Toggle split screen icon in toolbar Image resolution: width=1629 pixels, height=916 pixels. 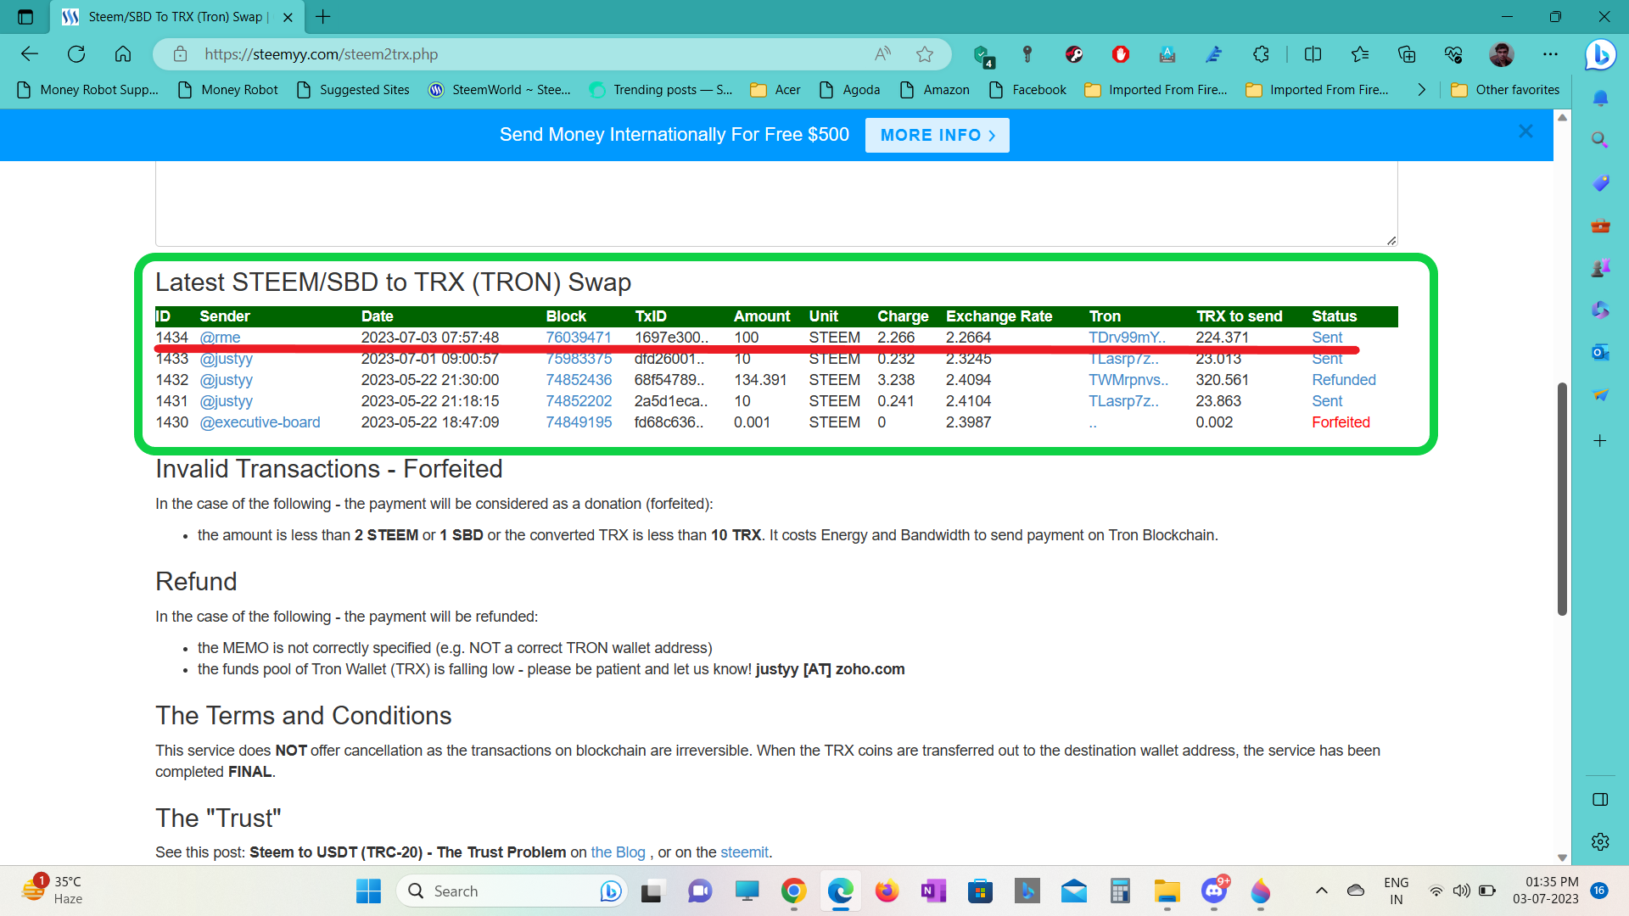click(x=1313, y=54)
